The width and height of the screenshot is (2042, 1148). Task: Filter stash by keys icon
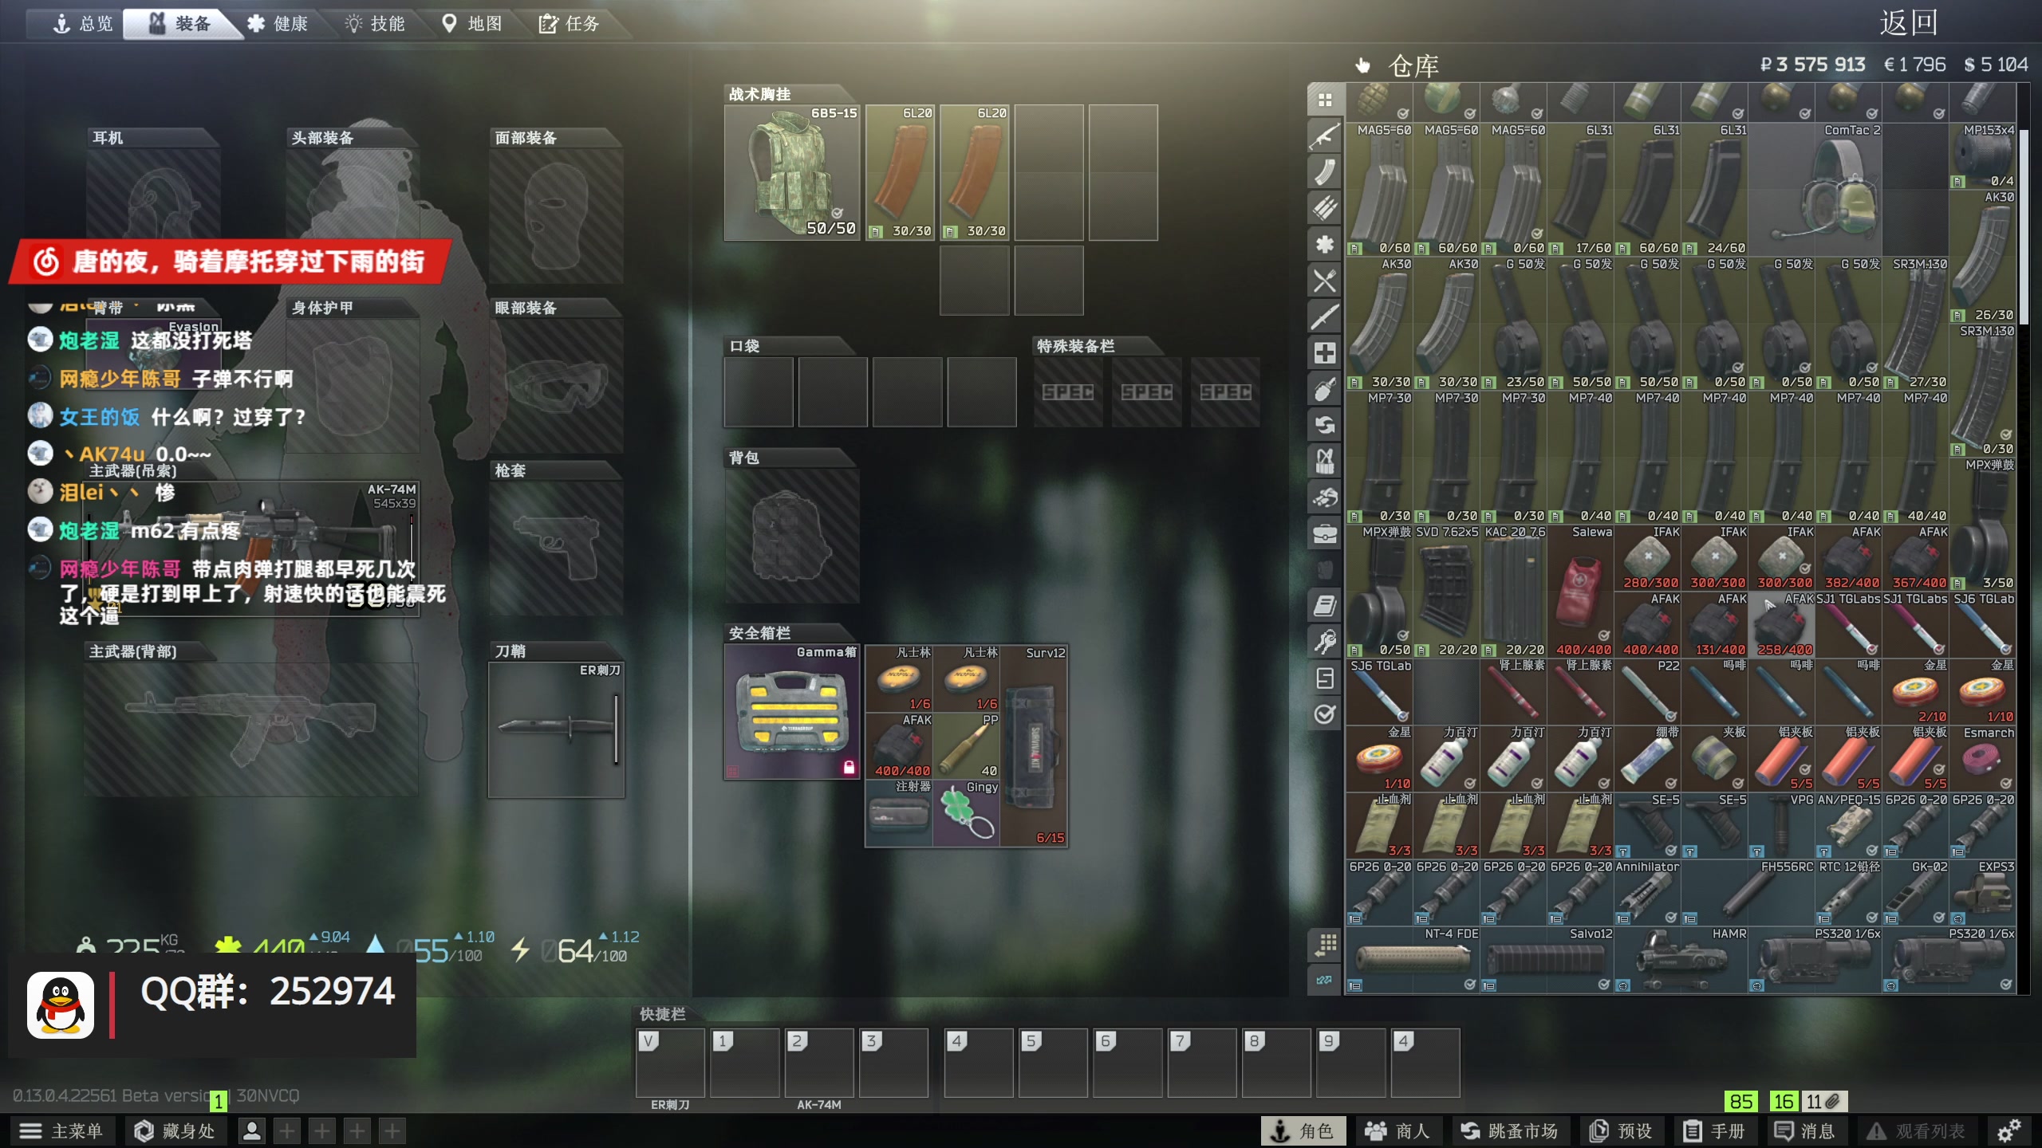pyautogui.click(x=1325, y=642)
